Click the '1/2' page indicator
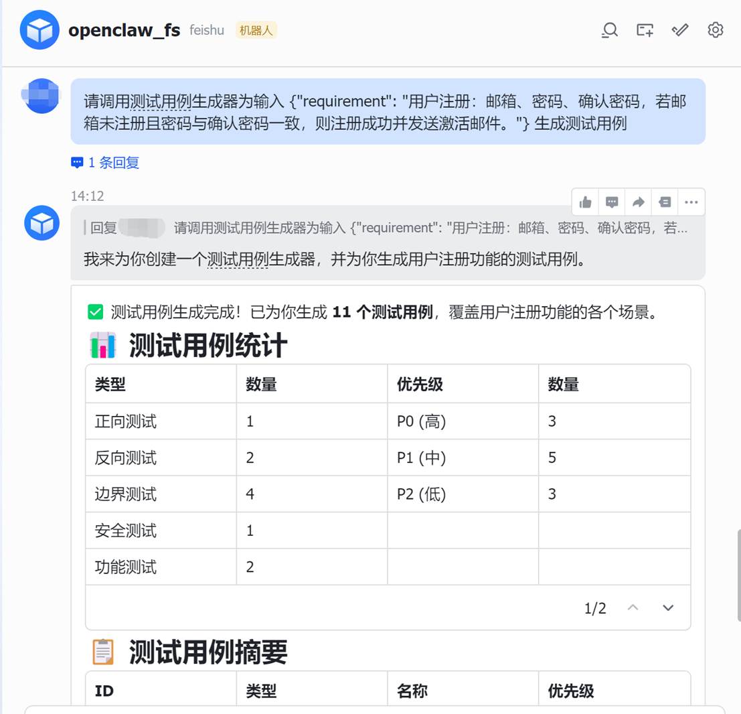Image resolution: width=741 pixels, height=714 pixels. tap(595, 608)
